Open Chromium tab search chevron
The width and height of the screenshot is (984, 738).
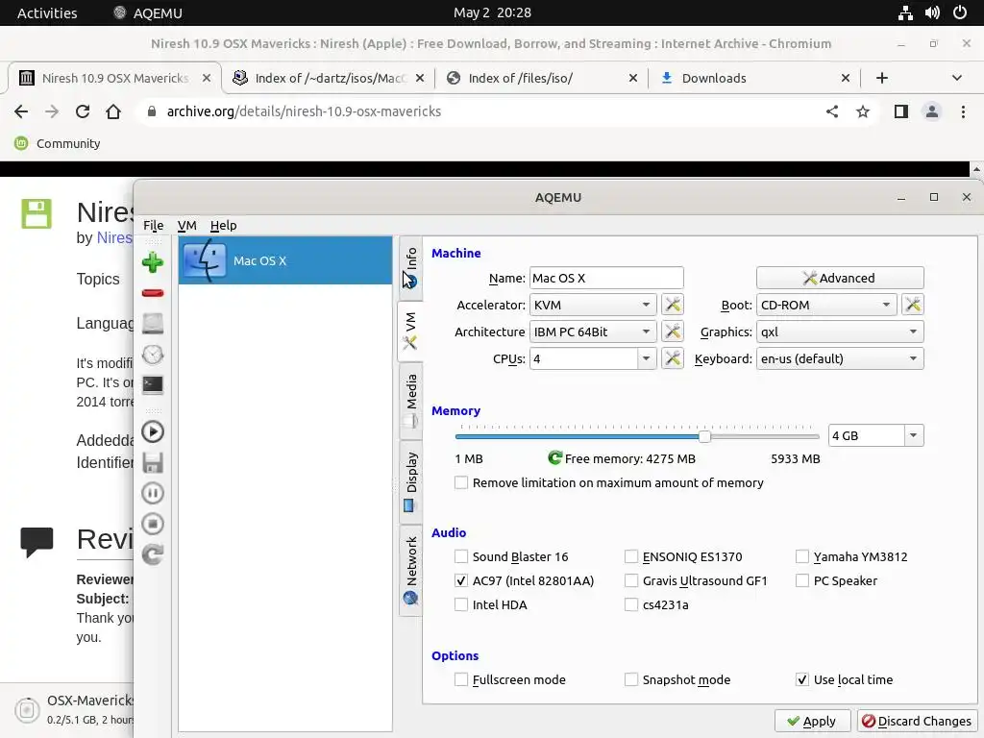(956, 78)
